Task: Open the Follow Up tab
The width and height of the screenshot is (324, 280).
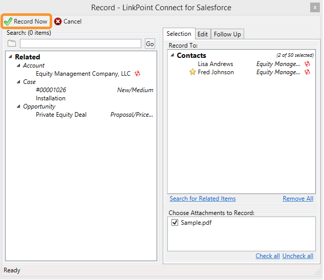Action: click(x=227, y=34)
